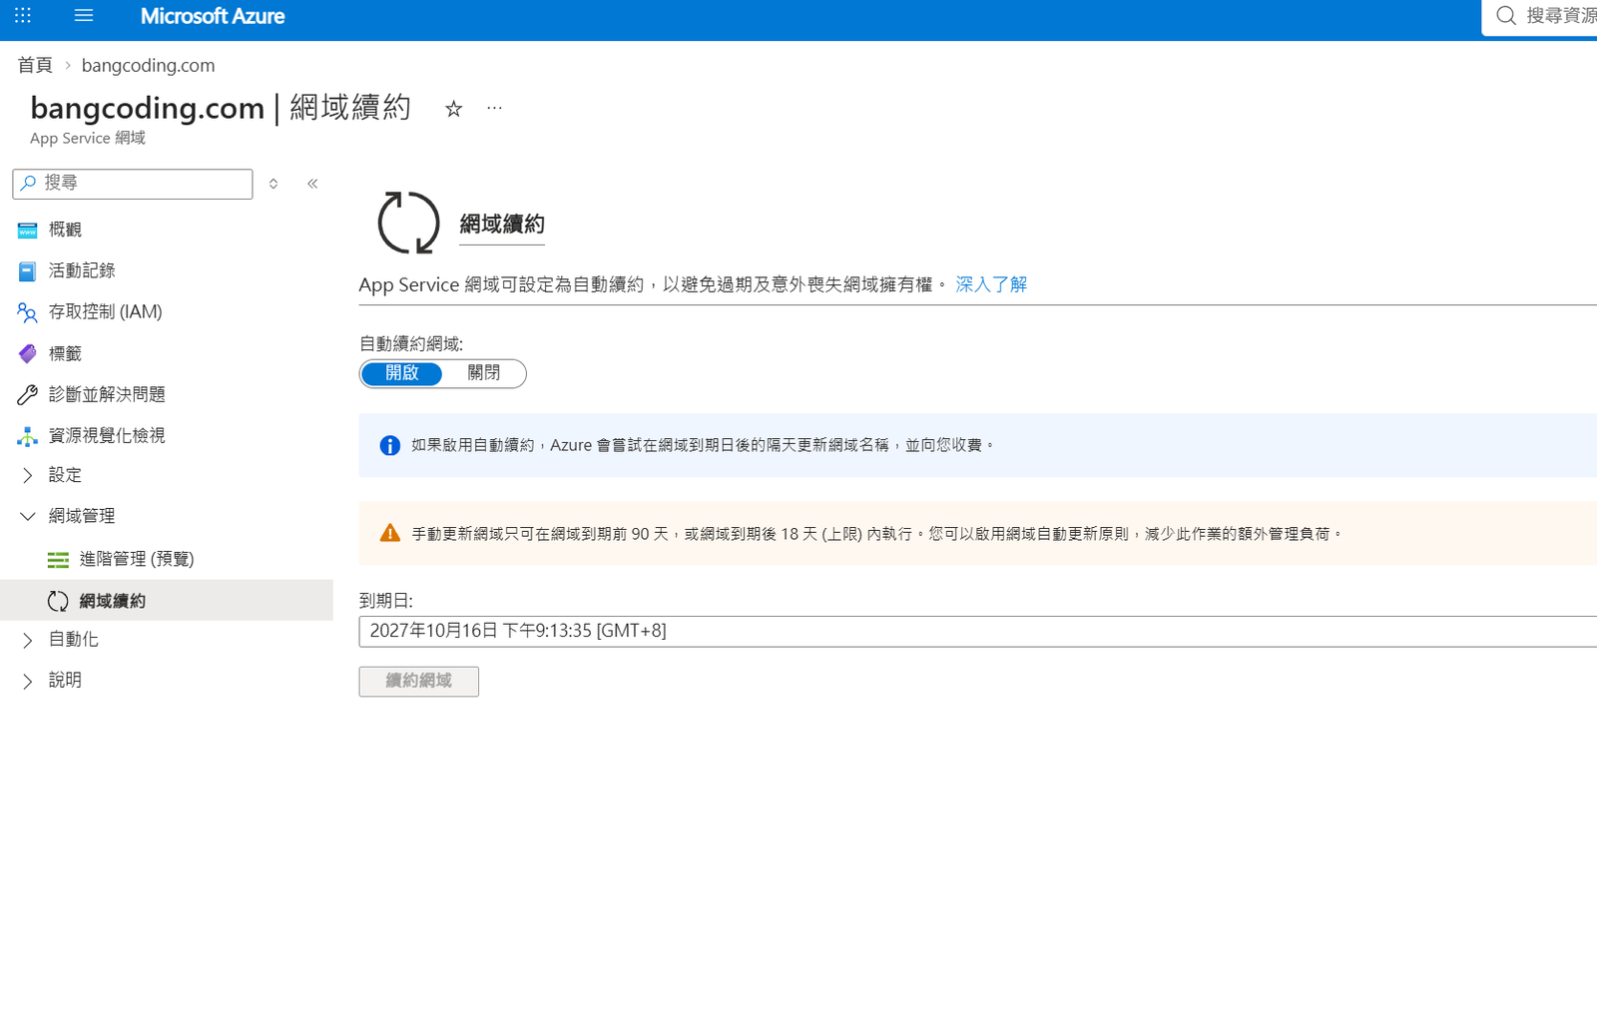Viewport: 1597px width, 1013px height.
Task: Focus the sidebar 搜尋 field
Action: [x=133, y=184]
